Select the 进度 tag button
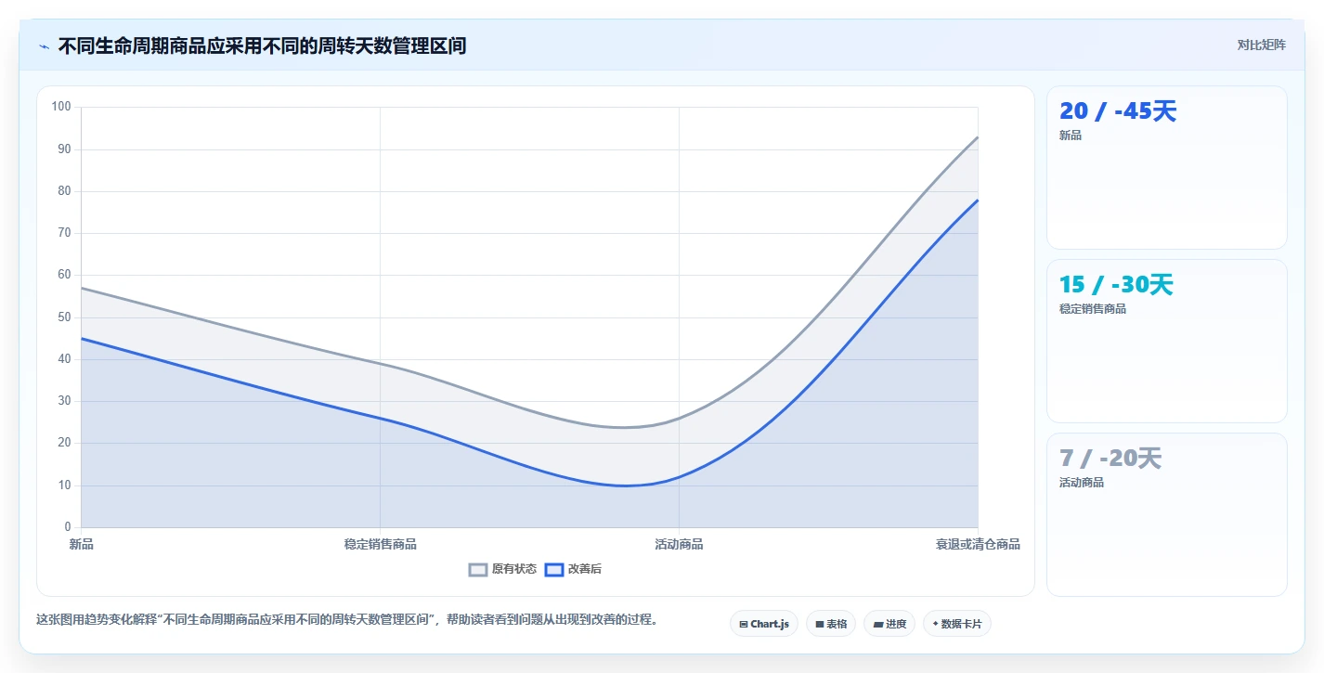 [889, 624]
